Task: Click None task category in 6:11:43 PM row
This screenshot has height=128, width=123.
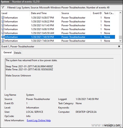Action: [107, 25]
